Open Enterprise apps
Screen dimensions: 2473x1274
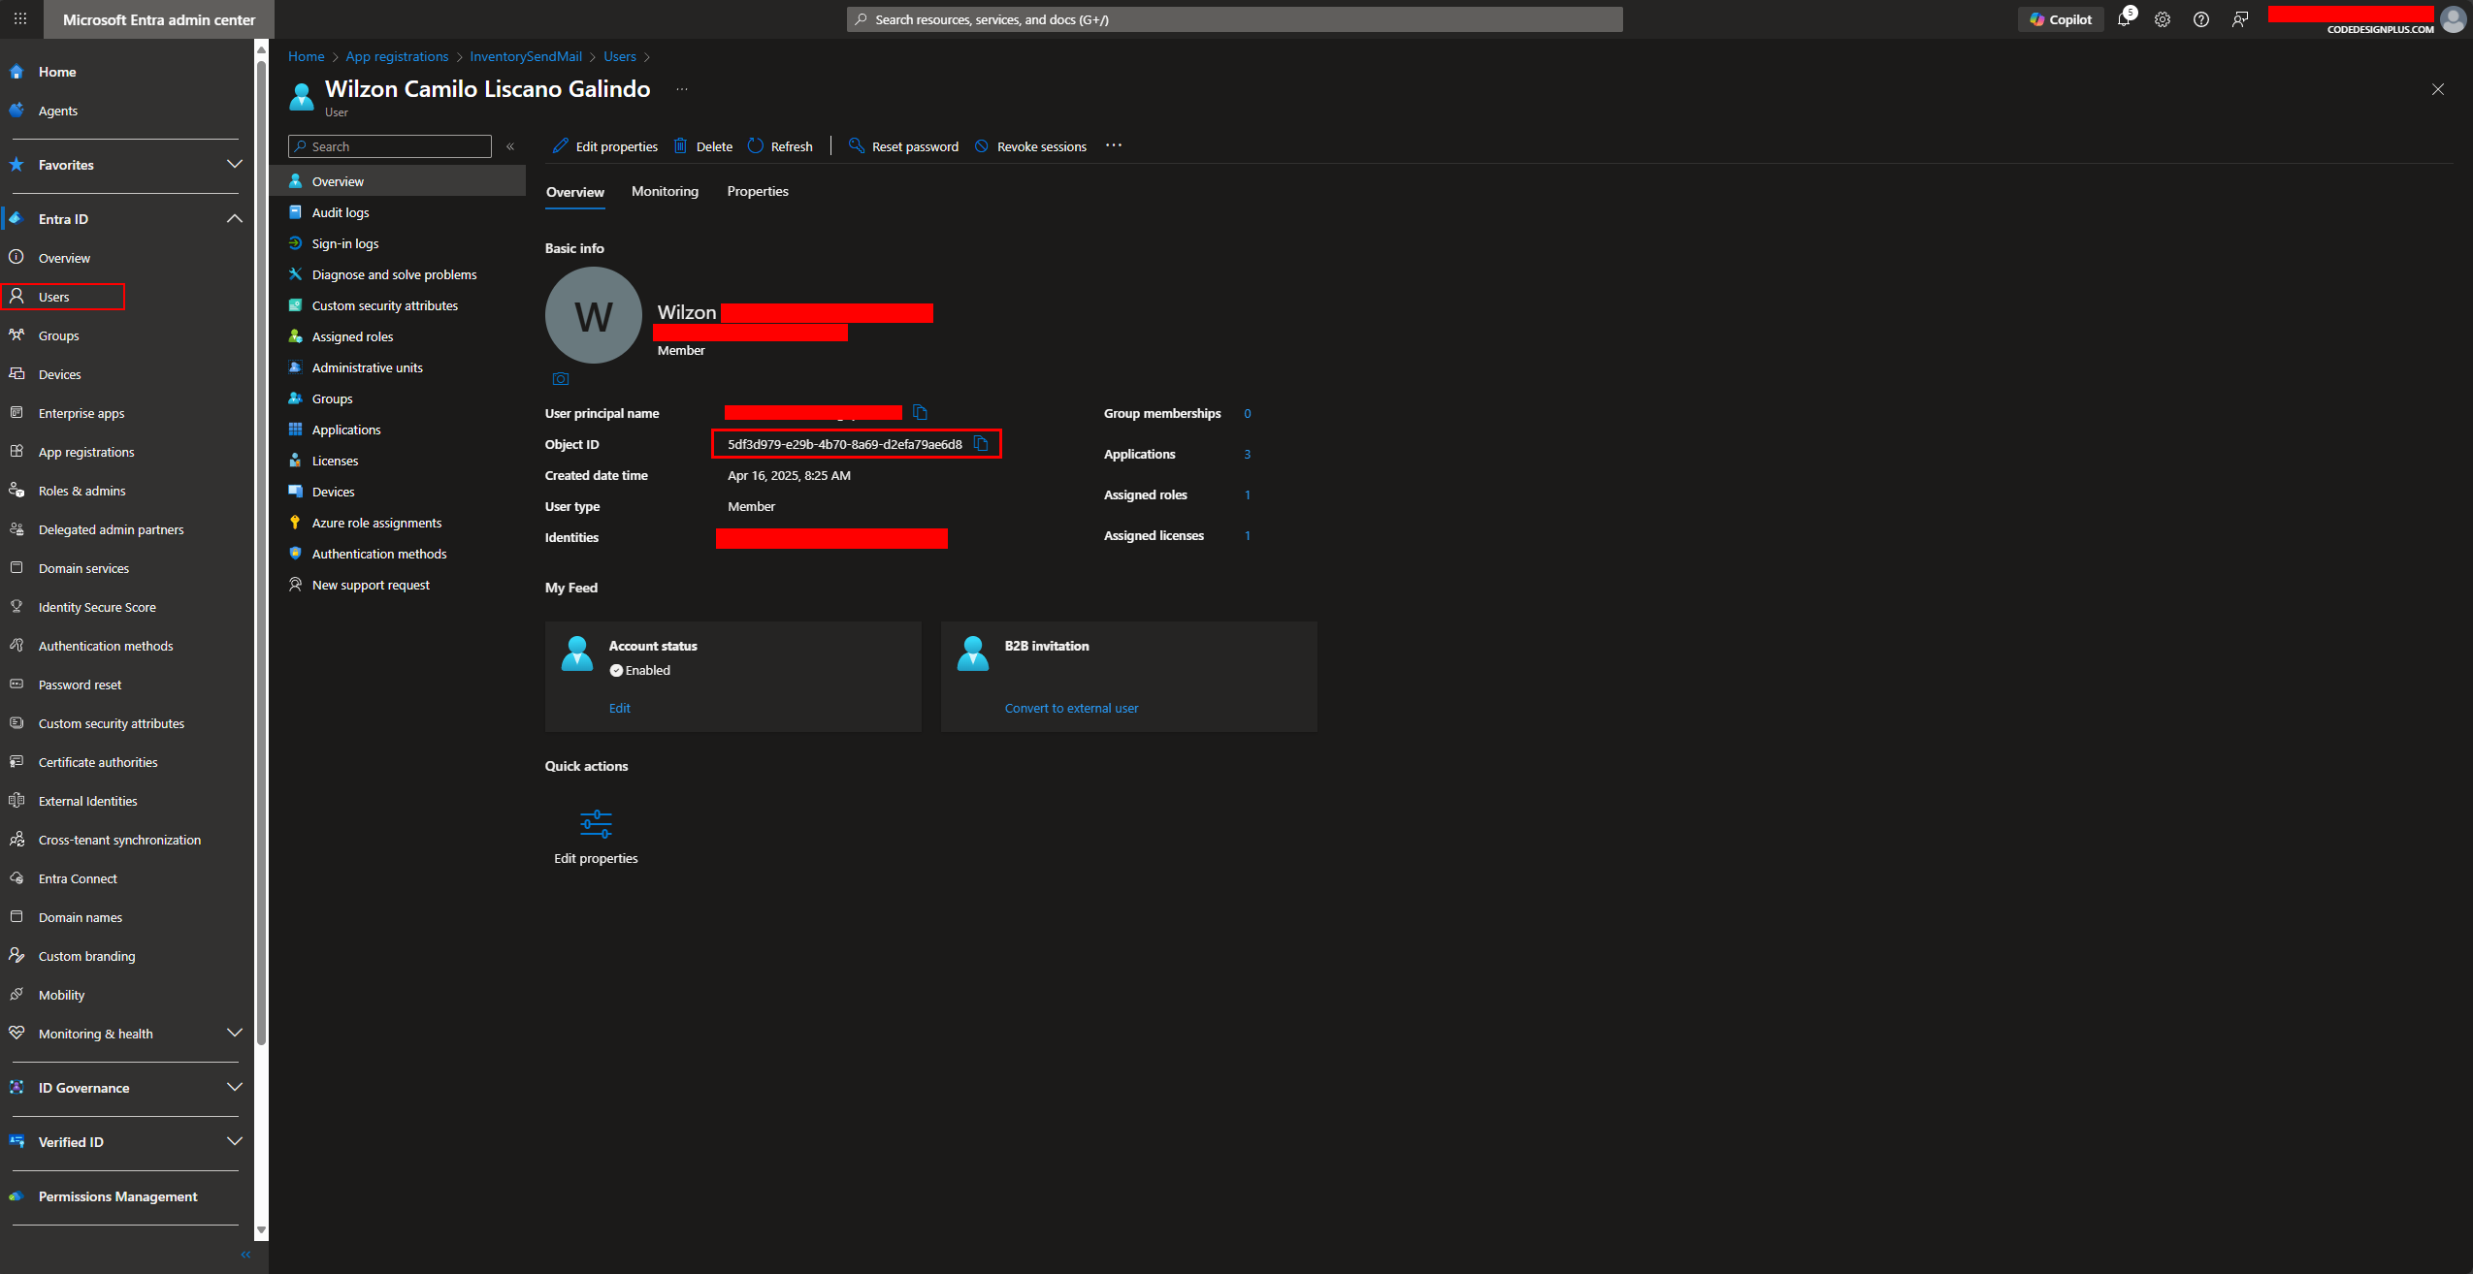click(x=81, y=413)
